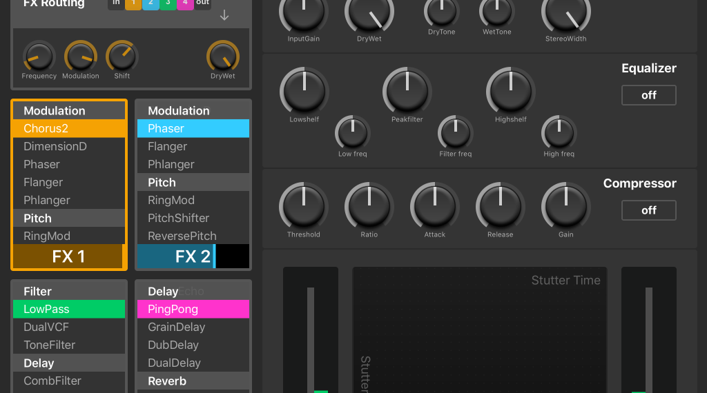
Task: Toggle the Equalizer off button
Action: (x=648, y=95)
